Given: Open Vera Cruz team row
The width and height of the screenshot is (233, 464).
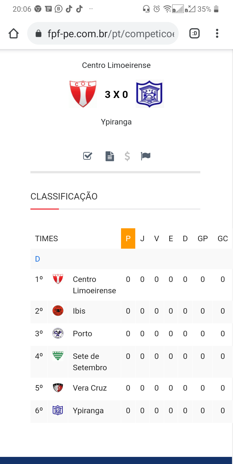Looking at the screenshot, I should (x=90, y=388).
